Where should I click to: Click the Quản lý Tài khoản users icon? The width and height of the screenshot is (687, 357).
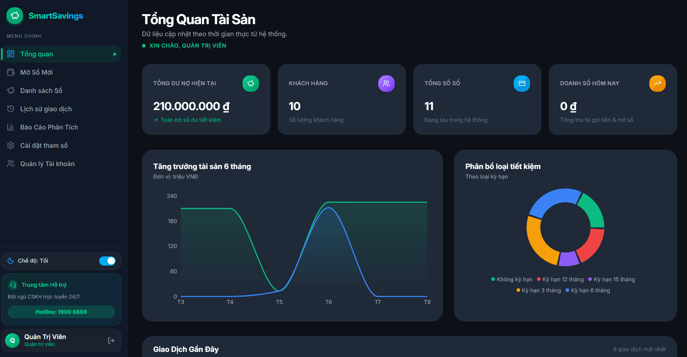(11, 164)
